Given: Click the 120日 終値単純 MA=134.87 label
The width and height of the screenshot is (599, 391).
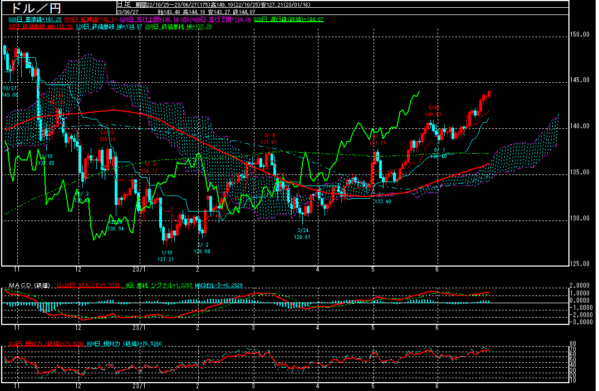Looking at the screenshot, I should (109, 27).
